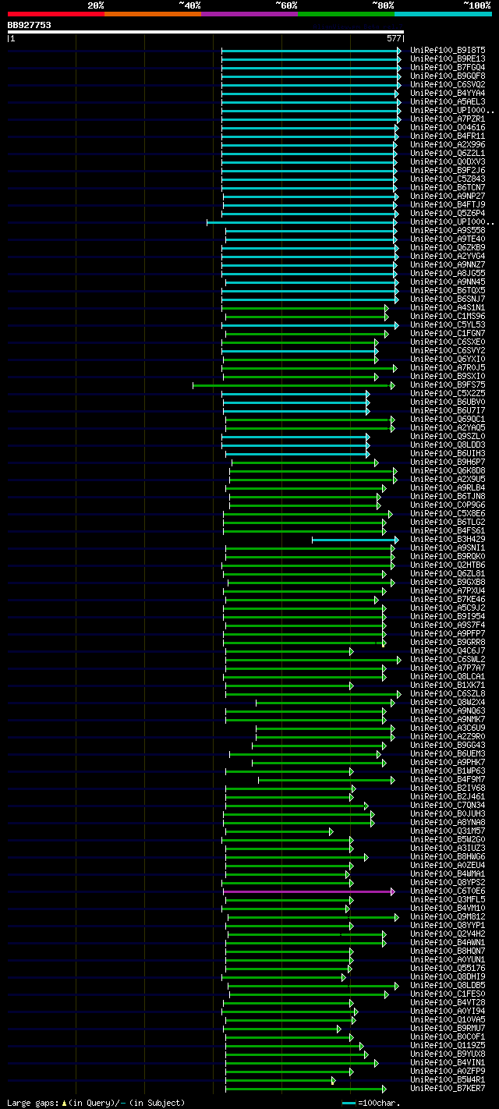Open hit UniRef100_C6SVQ2
Screen dimensions: 499x1109
(448, 84)
